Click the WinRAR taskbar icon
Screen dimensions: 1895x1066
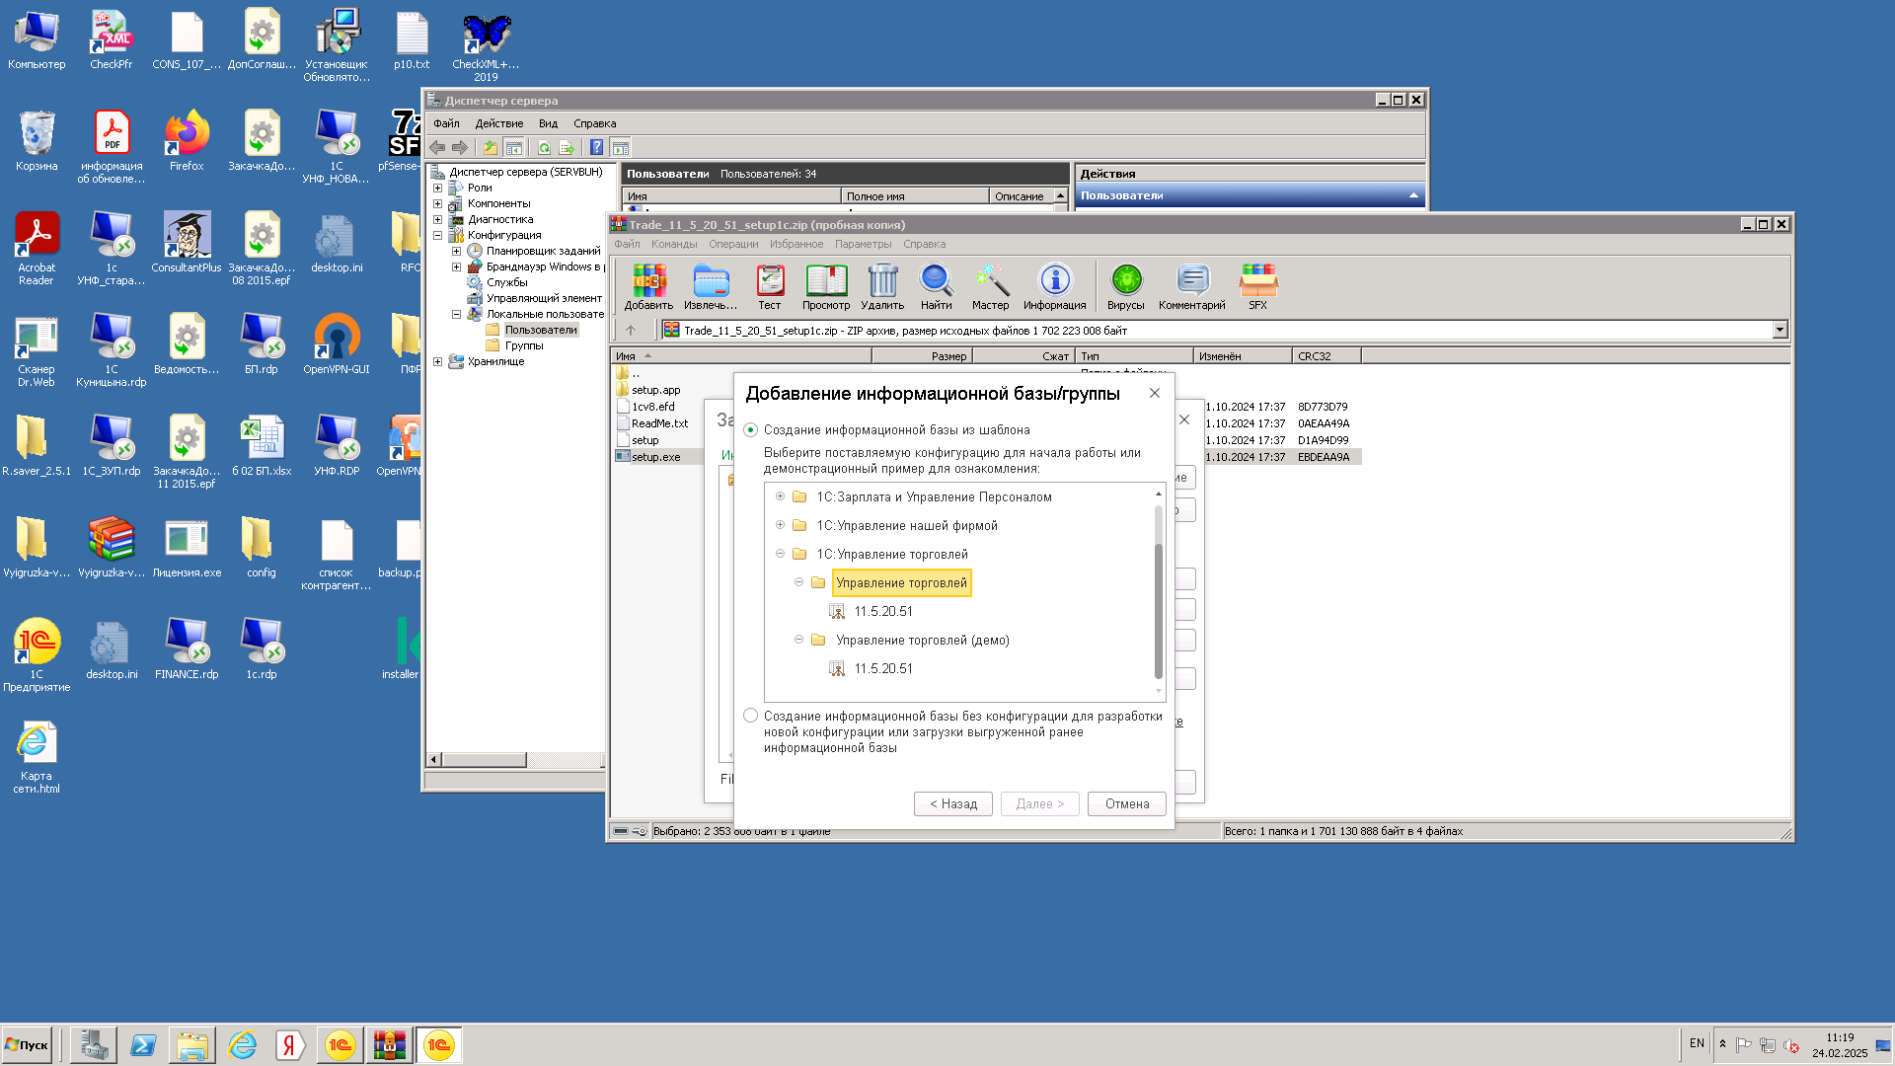389,1044
